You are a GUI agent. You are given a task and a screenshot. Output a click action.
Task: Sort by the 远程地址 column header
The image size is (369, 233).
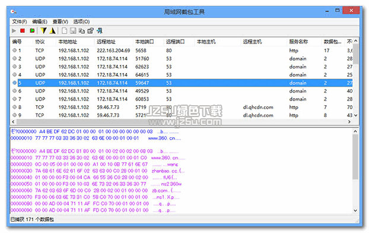106,42
